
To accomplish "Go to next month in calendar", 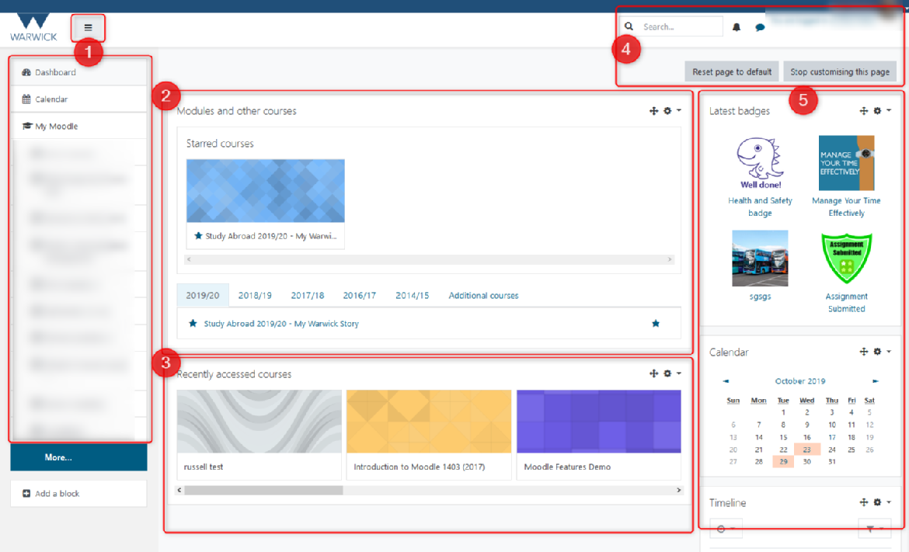I will [x=876, y=381].
